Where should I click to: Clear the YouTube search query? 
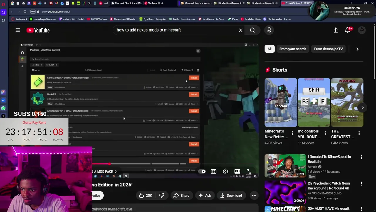tap(241, 30)
